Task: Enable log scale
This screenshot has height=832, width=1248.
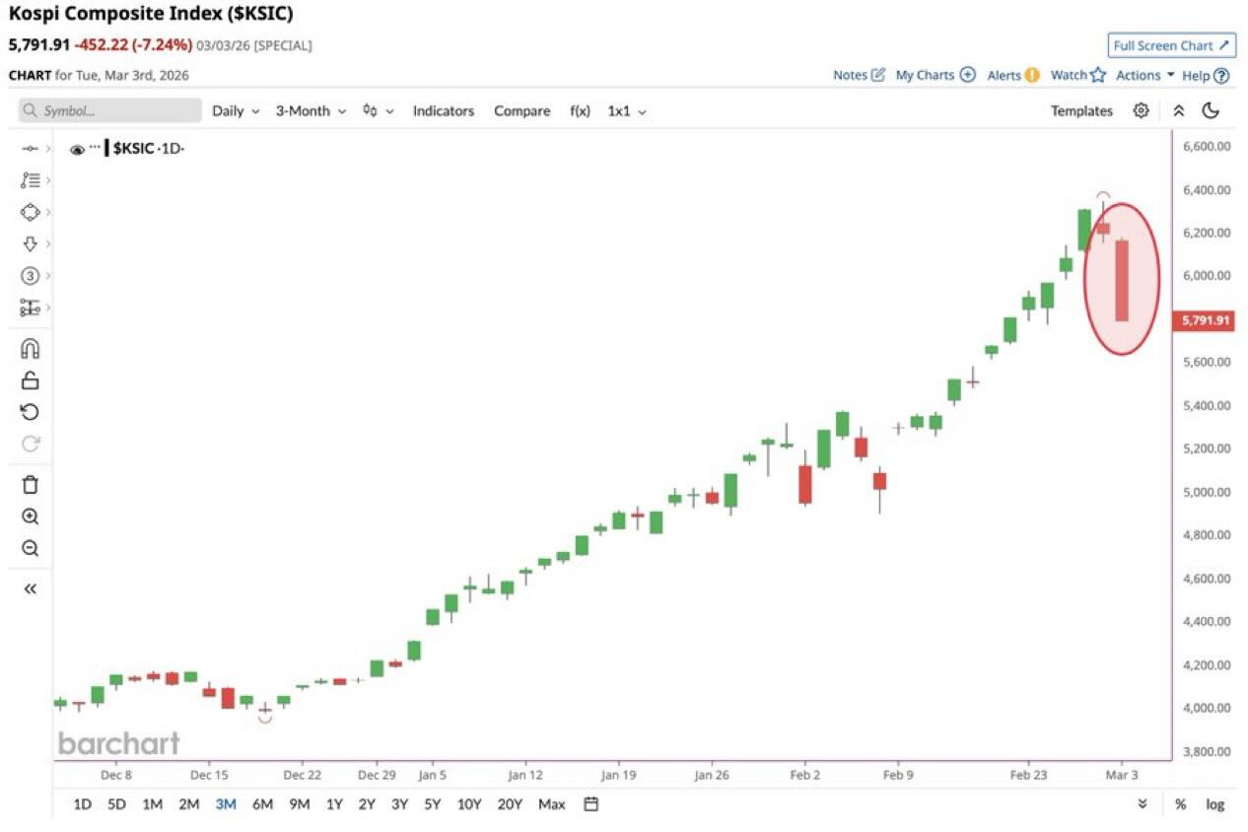Action: [1214, 804]
